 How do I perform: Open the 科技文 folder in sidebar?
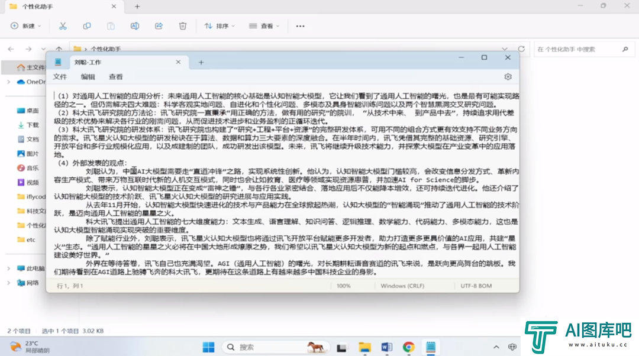point(31,211)
